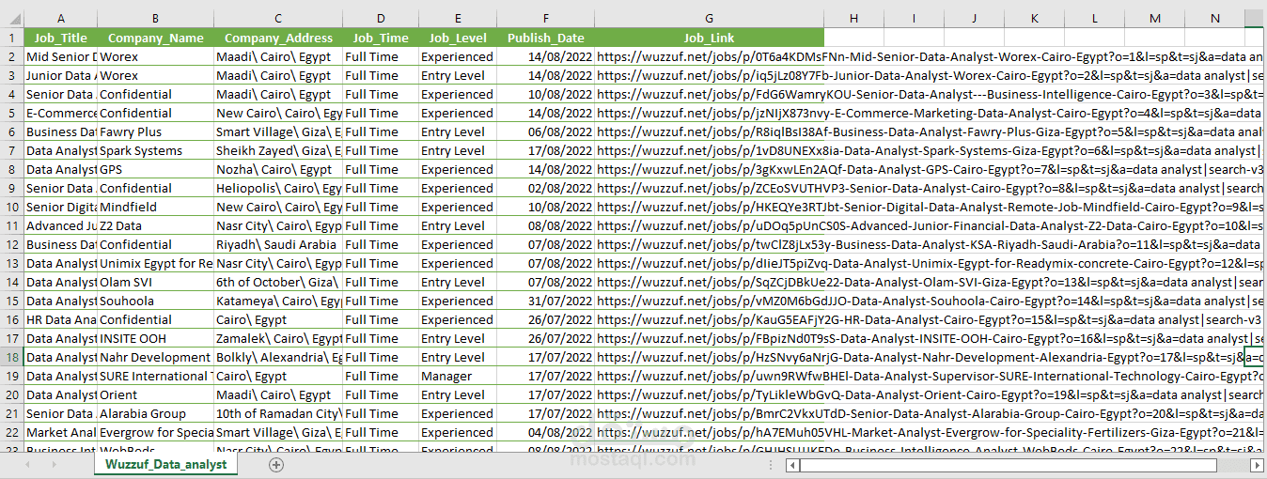Select the Manager job level cell
The width and height of the screenshot is (1267, 479).
(458, 376)
